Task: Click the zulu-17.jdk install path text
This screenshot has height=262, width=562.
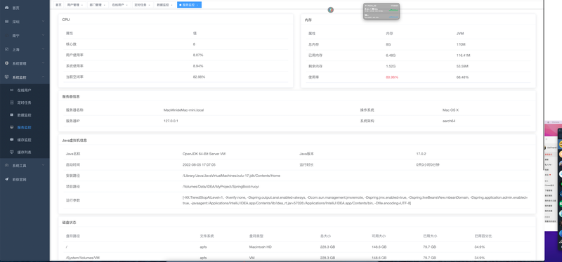Action: [231, 176]
